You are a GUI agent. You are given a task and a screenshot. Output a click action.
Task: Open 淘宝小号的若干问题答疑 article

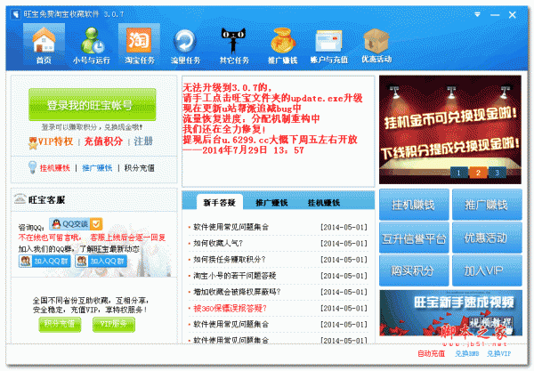tap(235, 275)
